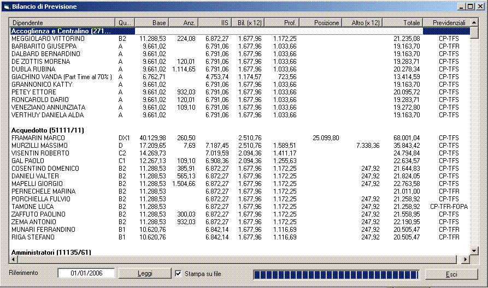Click the vertical scrollbar thumb
The image size is (488, 288).
474,33
